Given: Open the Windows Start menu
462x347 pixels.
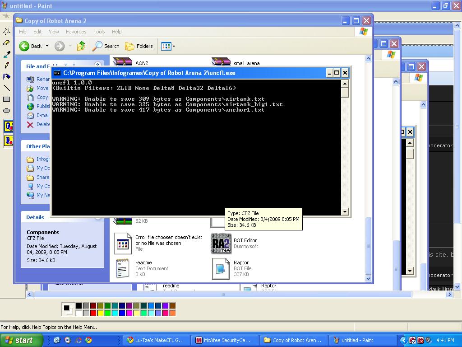Looking at the screenshot, I should pos(21,340).
